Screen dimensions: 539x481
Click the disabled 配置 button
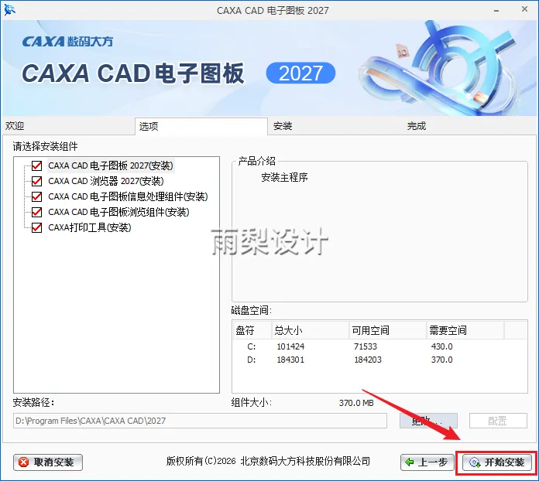click(498, 421)
